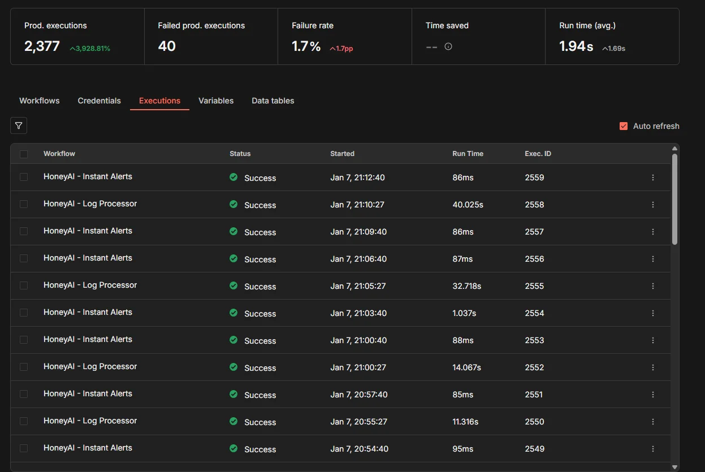This screenshot has height=472, width=705.
Task: Switch to the Workflows tab
Action: click(40, 101)
